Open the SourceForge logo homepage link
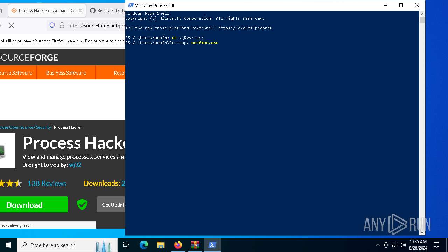 (x=29, y=57)
